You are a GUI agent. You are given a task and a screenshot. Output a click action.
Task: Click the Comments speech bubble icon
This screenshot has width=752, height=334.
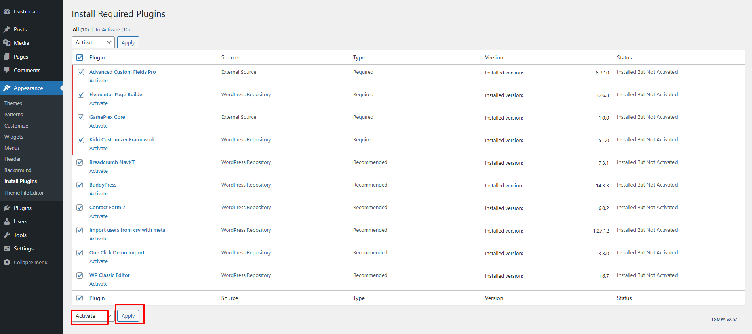coord(7,70)
